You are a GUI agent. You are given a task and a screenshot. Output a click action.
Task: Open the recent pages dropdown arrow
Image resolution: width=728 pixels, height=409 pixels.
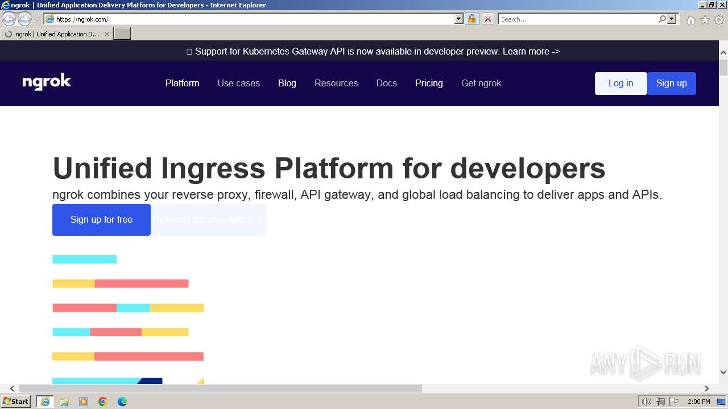coord(37,19)
